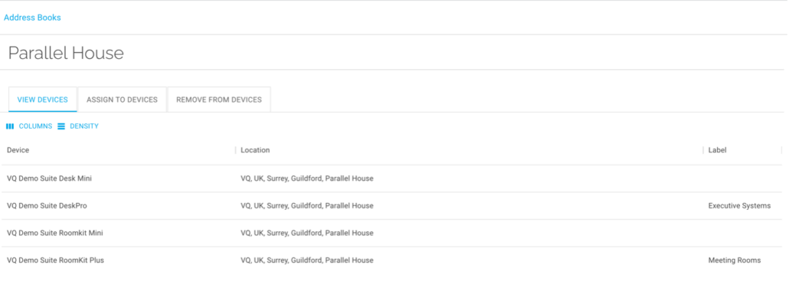Click the COLUMNS button label
This screenshot has height=288, width=789.
[36, 126]
